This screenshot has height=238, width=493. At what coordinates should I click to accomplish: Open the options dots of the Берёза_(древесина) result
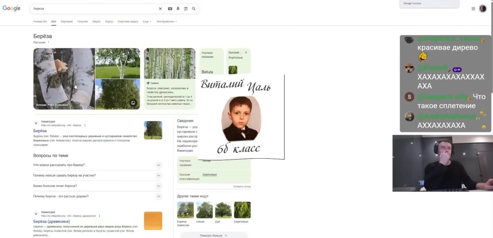point(99,216)
